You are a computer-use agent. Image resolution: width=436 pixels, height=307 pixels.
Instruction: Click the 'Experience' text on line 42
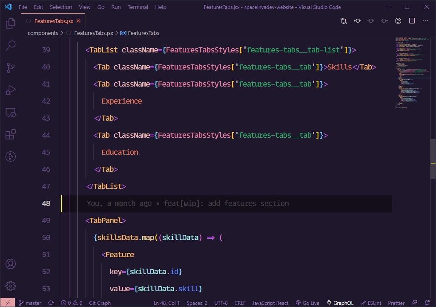122,101
